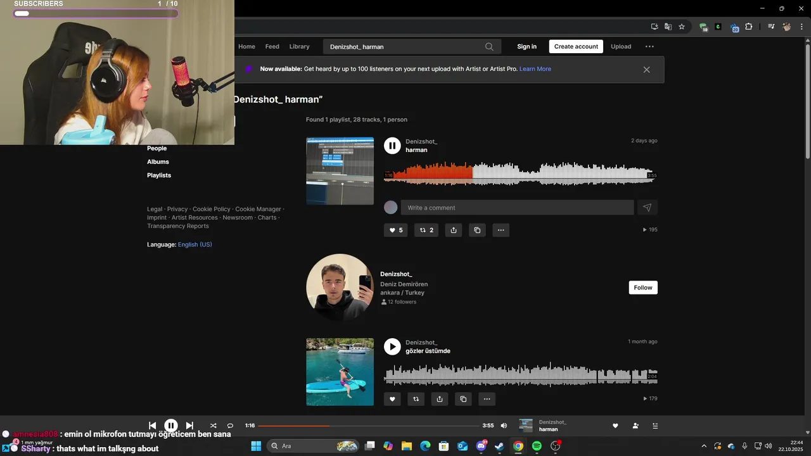811x456 pixels.
Task: Open the Library tab
Action: point(299,46)
